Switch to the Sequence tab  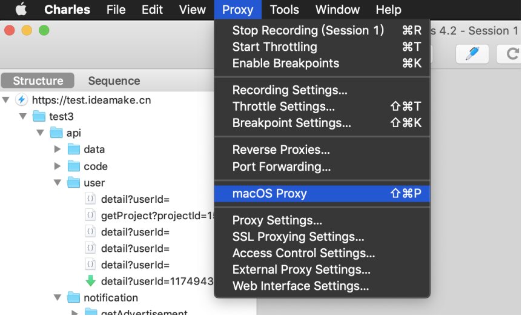coord(114,81)
